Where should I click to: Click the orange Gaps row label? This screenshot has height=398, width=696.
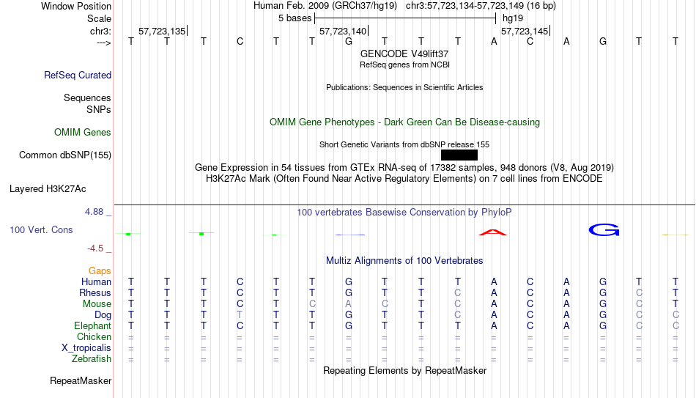[x=100, y=271]
